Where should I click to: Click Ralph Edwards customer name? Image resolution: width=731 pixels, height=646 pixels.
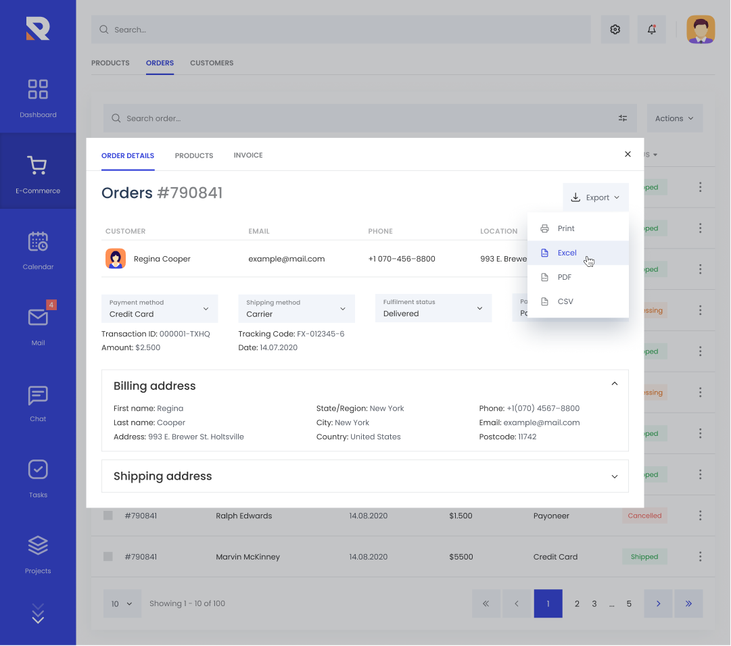click(x=244, y=516)
